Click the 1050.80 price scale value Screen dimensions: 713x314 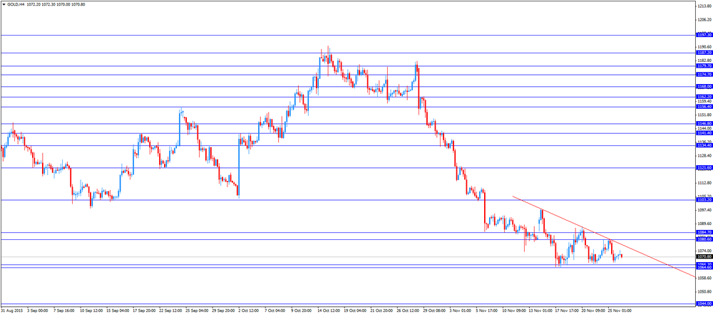pyautogui.click(x=704, y=292)
